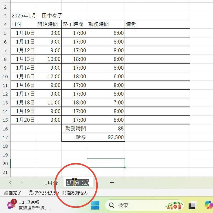The image size is (213, 213).
Task: Select the total 勤務時間 cell showing 85
Action: (x=106, y=129)
